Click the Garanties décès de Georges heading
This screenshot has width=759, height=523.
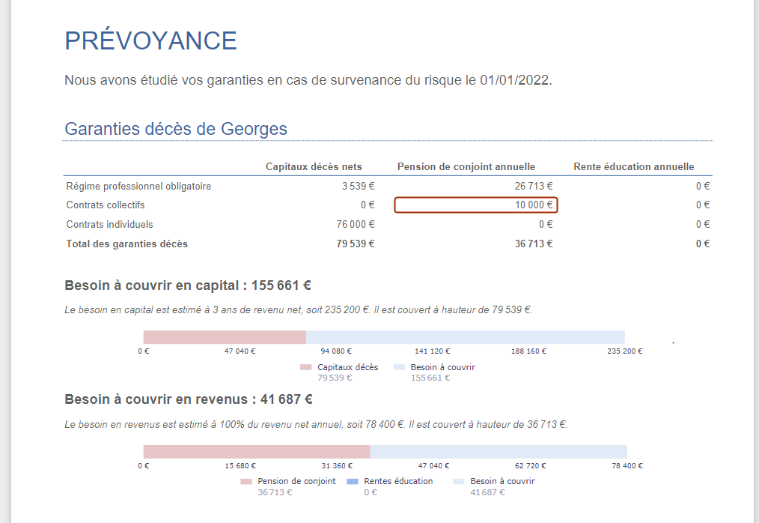176,128
